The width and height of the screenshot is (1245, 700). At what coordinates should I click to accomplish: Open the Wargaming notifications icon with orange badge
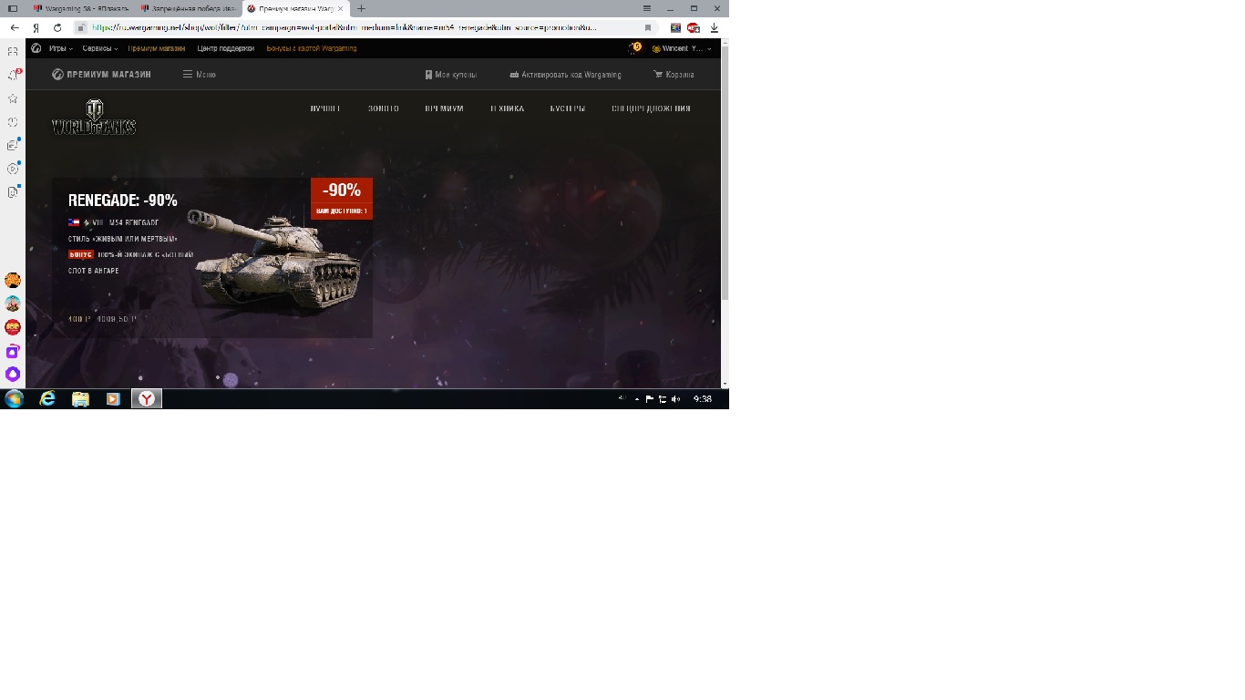tap(634, 47)
